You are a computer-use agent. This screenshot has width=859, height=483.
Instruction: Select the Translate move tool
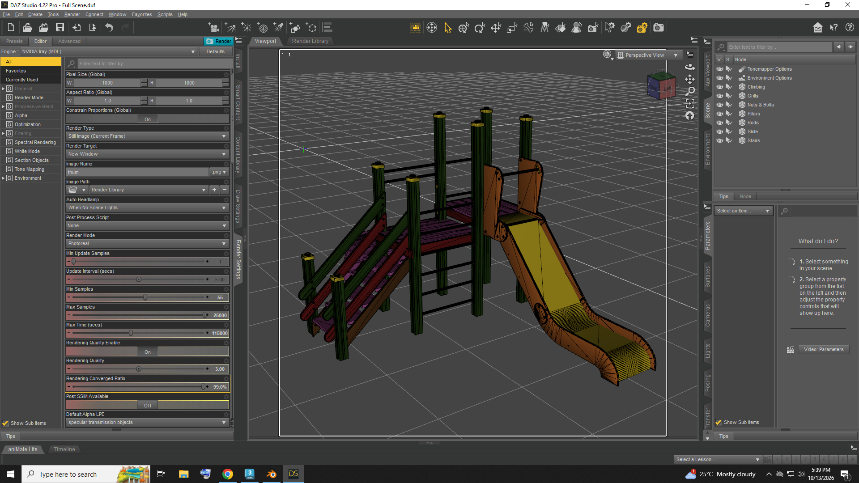496,28
